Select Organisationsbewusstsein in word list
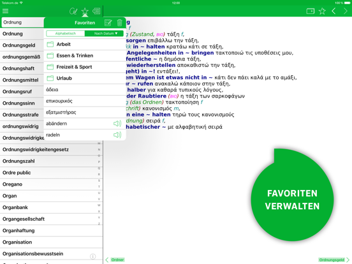The height and width of the screenshot is (264, 352). [x=51, y=254]
